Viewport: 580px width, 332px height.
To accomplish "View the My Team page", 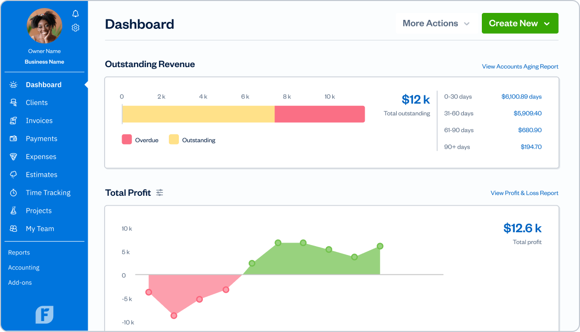I will click(39, 228).
